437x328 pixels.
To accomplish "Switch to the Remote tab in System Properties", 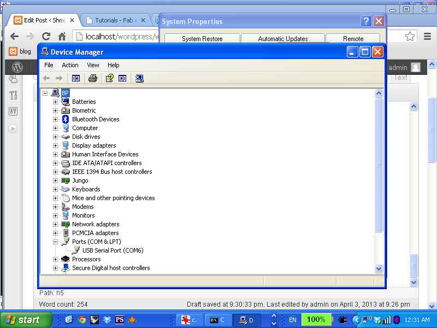I will 353,38.
